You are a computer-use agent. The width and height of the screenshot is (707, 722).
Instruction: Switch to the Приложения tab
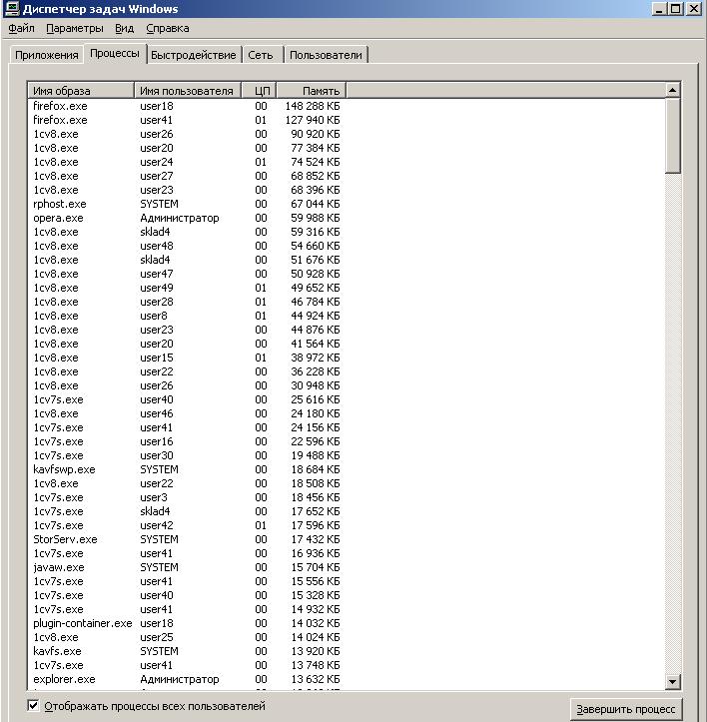click(x=47, y=55)
